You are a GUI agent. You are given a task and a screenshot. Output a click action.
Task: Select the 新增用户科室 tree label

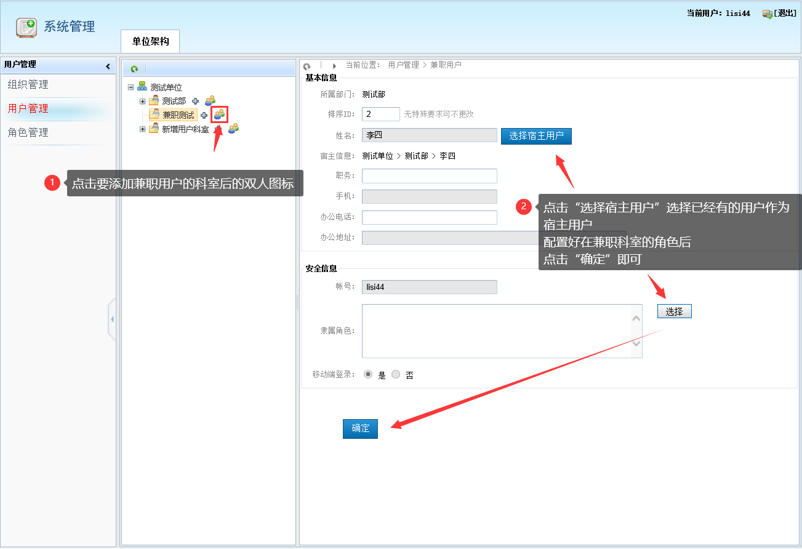[x=185, y=129]
